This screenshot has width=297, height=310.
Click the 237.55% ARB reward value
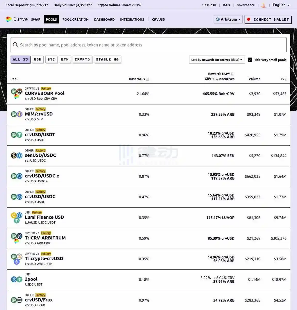pyautogui.click(x=223, y=114)
